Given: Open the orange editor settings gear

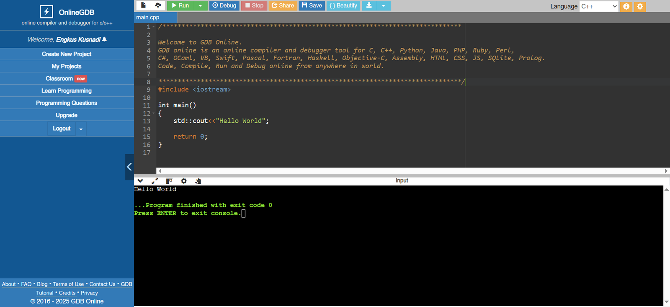Looking at the screenshot, I should point(640,6).
